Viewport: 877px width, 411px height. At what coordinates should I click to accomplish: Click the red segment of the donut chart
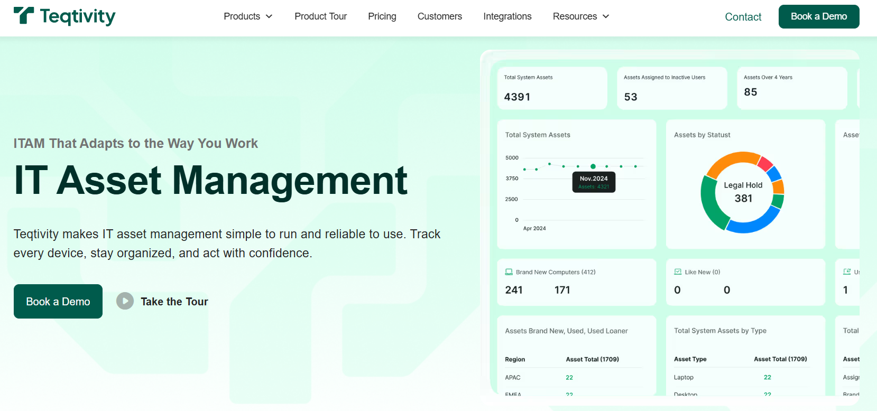point(765,163)
